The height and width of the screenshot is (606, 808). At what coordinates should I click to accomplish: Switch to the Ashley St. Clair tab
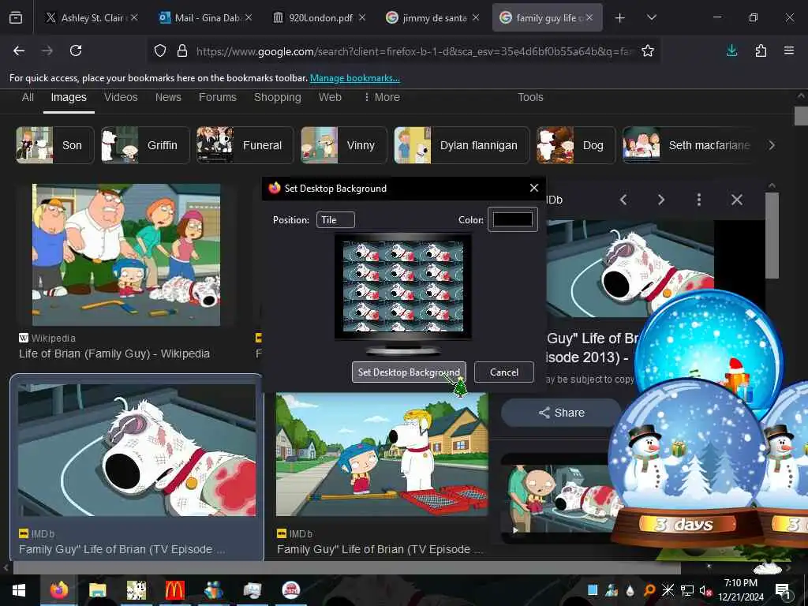point(92,18)
